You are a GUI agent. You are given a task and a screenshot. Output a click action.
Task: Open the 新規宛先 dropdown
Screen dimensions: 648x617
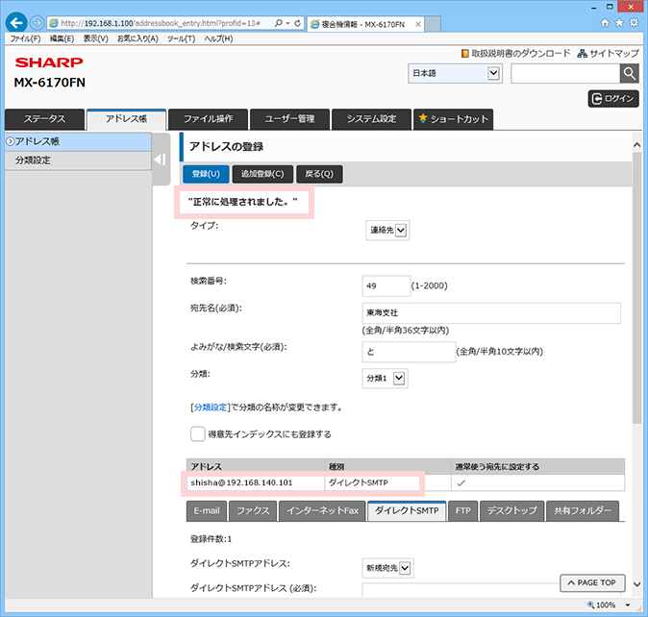[x=387, y=568]
